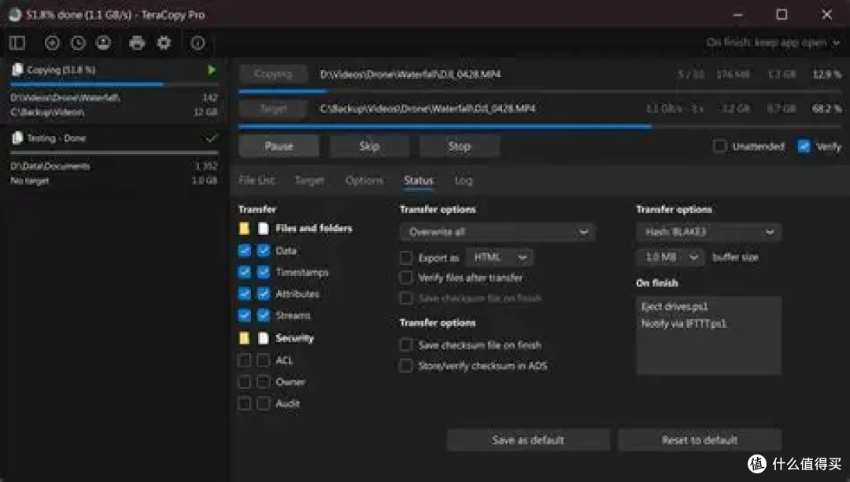This screenshot has width=850, height=482.
Task: Click the info circle icon
Action: [x=198, y=42]
